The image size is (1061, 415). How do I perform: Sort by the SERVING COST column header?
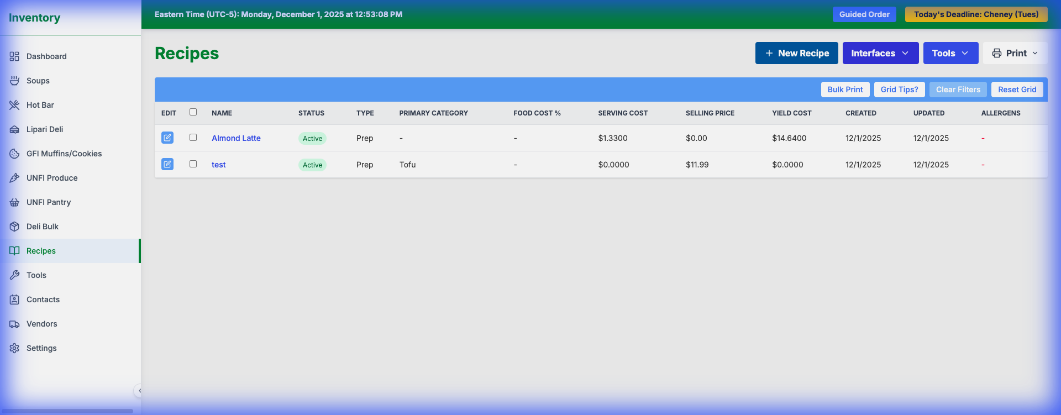click(x=623, y=113)
